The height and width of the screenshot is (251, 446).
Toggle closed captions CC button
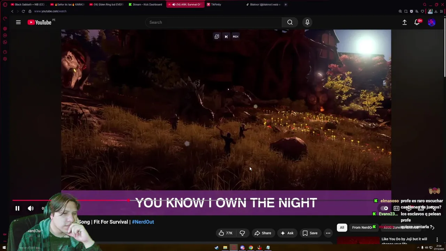coord(396,208)
